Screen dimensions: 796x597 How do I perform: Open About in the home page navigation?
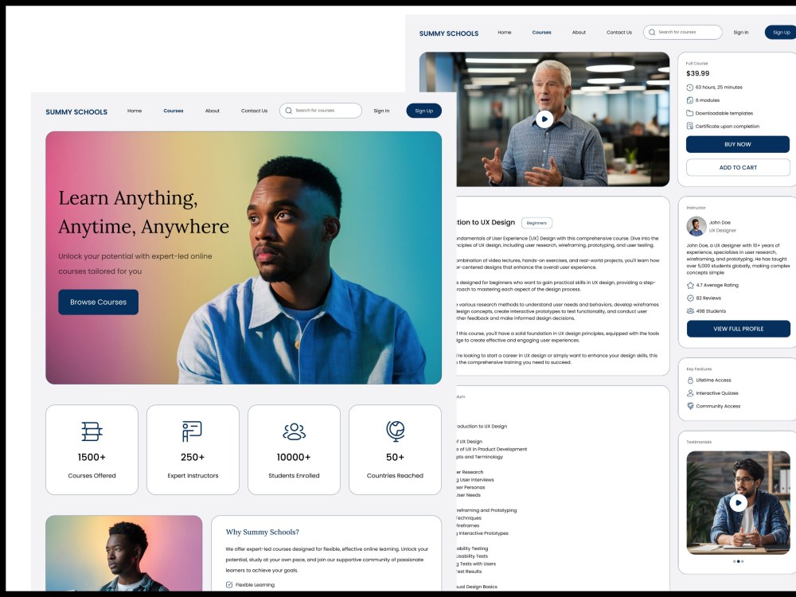click(213, 111)
